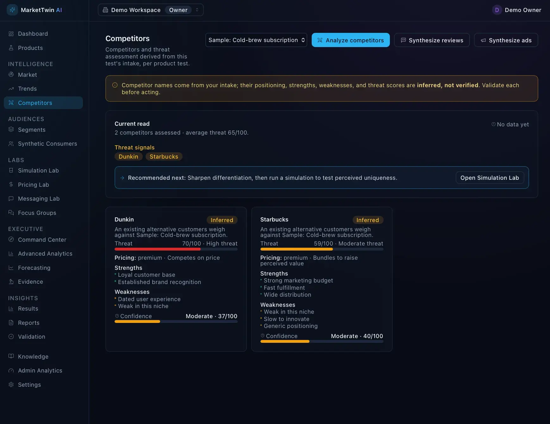
Task: Click the Dunkin threat signal tag
Action: 128,157
